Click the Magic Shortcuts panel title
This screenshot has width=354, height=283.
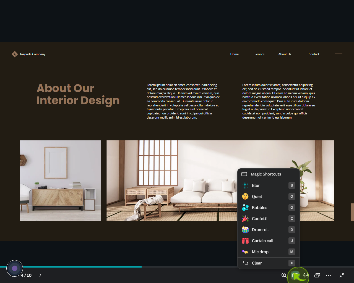pos(266,174)
